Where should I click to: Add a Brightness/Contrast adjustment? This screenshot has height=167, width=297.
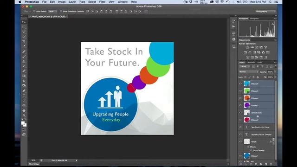click(247, 47)
